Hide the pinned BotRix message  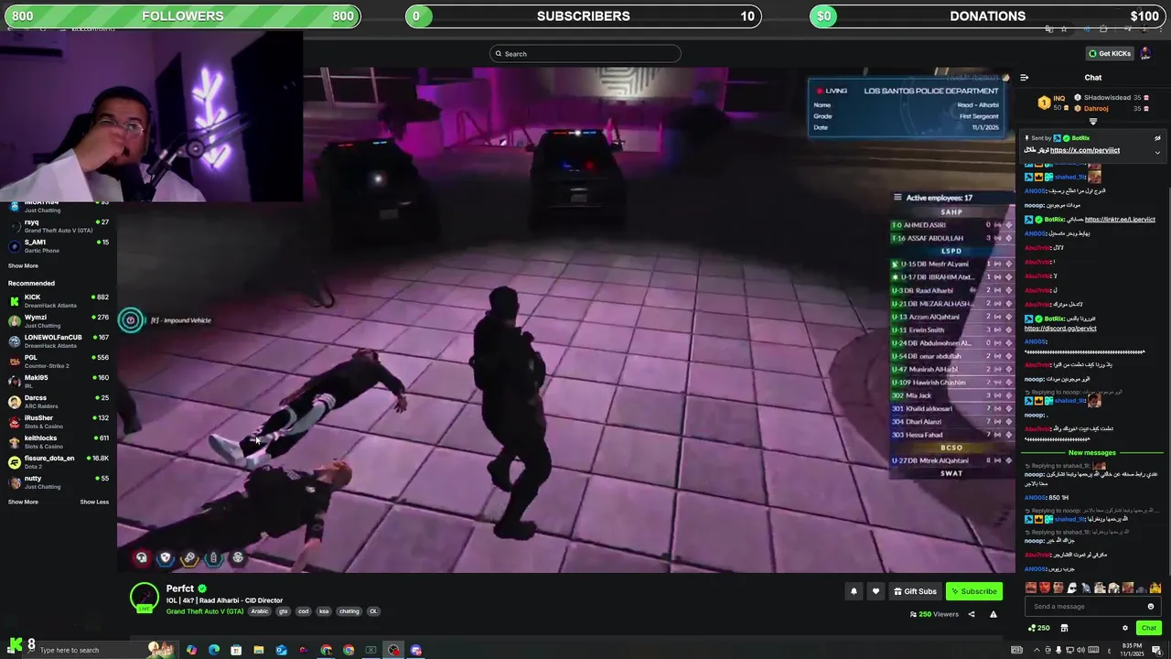1157,138
